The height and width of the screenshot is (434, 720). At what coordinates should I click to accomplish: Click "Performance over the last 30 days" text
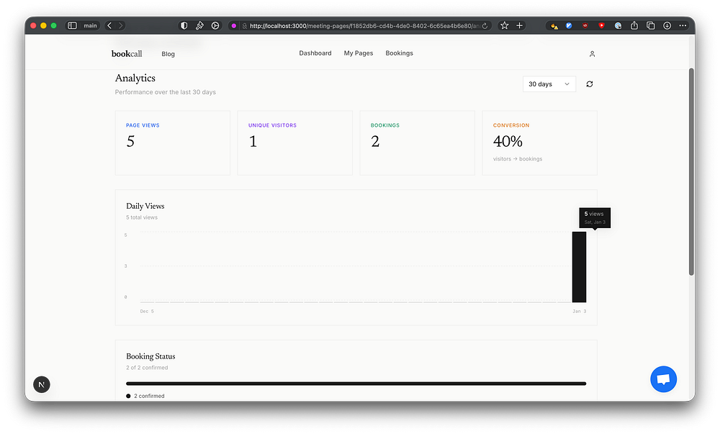pos(166,92)
